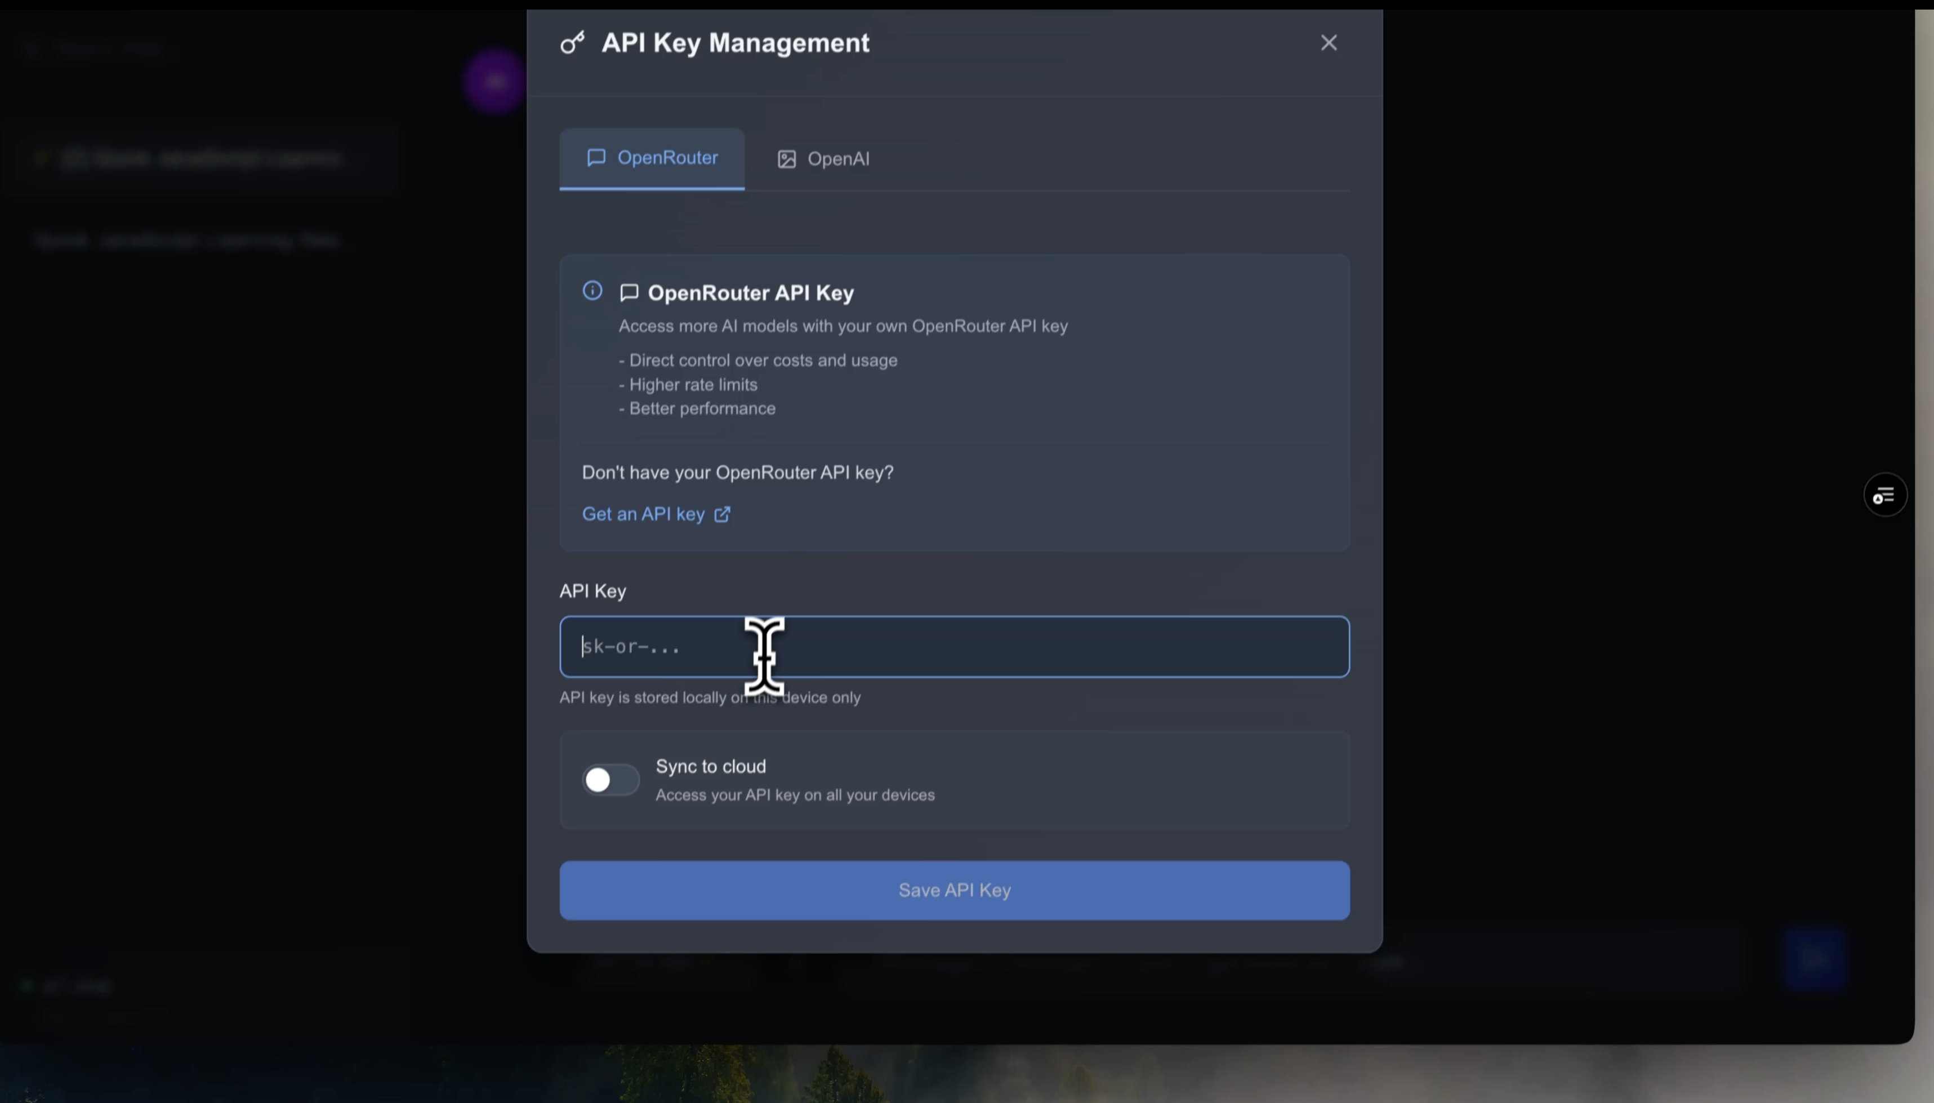Click the blurred purple avatar behind the dialog
Viewport: 1934px width, 1103px height.
tap(495, 82)
